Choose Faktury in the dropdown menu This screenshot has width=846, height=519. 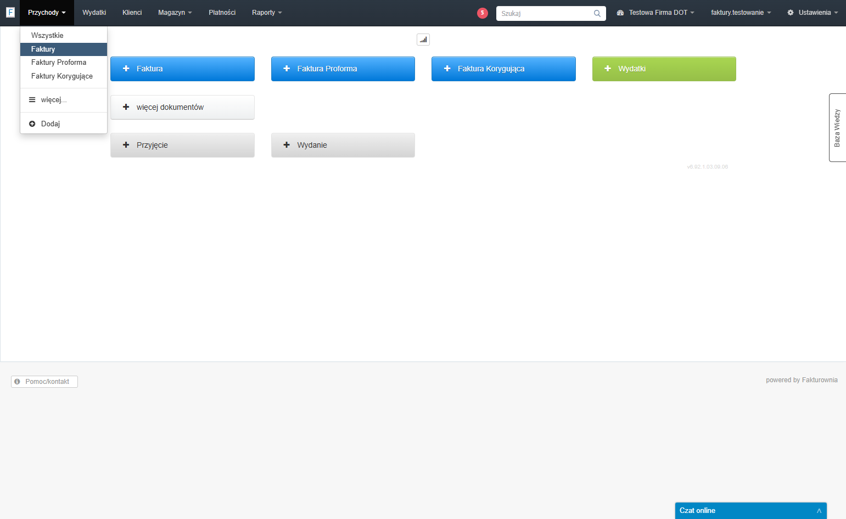point(64,49)
